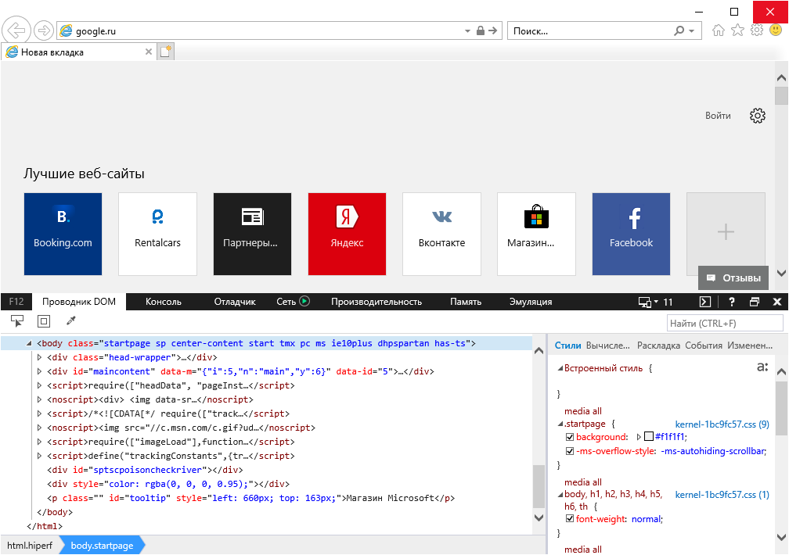Select html.hiperf in the breadcrumb
Viewport: 789px width, 555px height.
30,546
